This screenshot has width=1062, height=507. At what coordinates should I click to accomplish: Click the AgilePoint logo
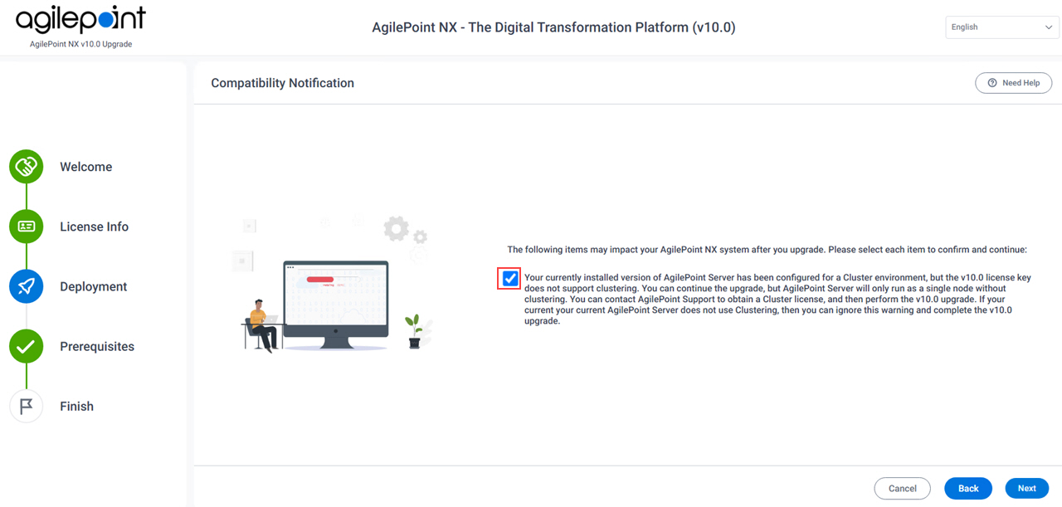click(x=80, y=20)
